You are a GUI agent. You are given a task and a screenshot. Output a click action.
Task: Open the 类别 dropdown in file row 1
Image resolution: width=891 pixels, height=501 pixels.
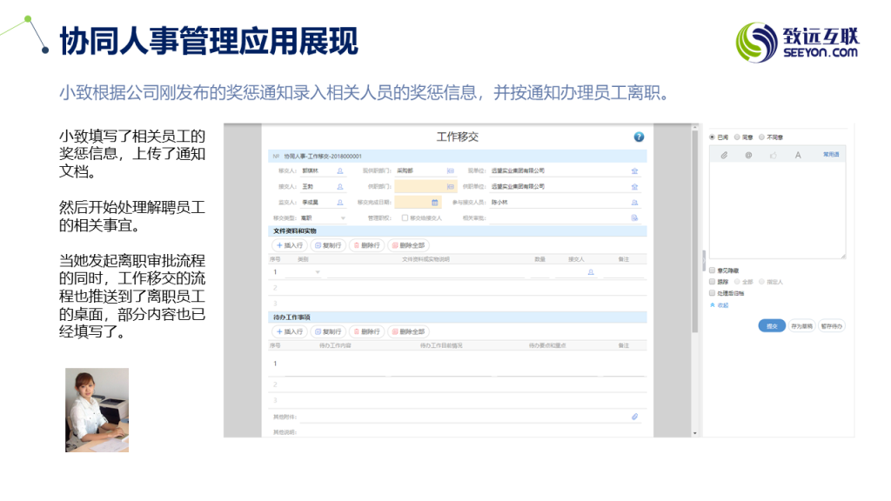pyautogui.click(x=317, y=272)
